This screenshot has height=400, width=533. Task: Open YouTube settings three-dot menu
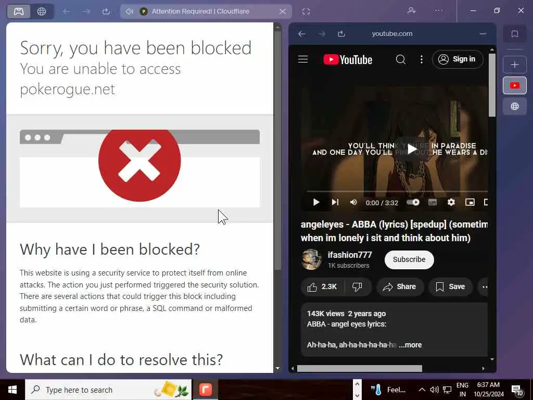(x=422, y=59)
